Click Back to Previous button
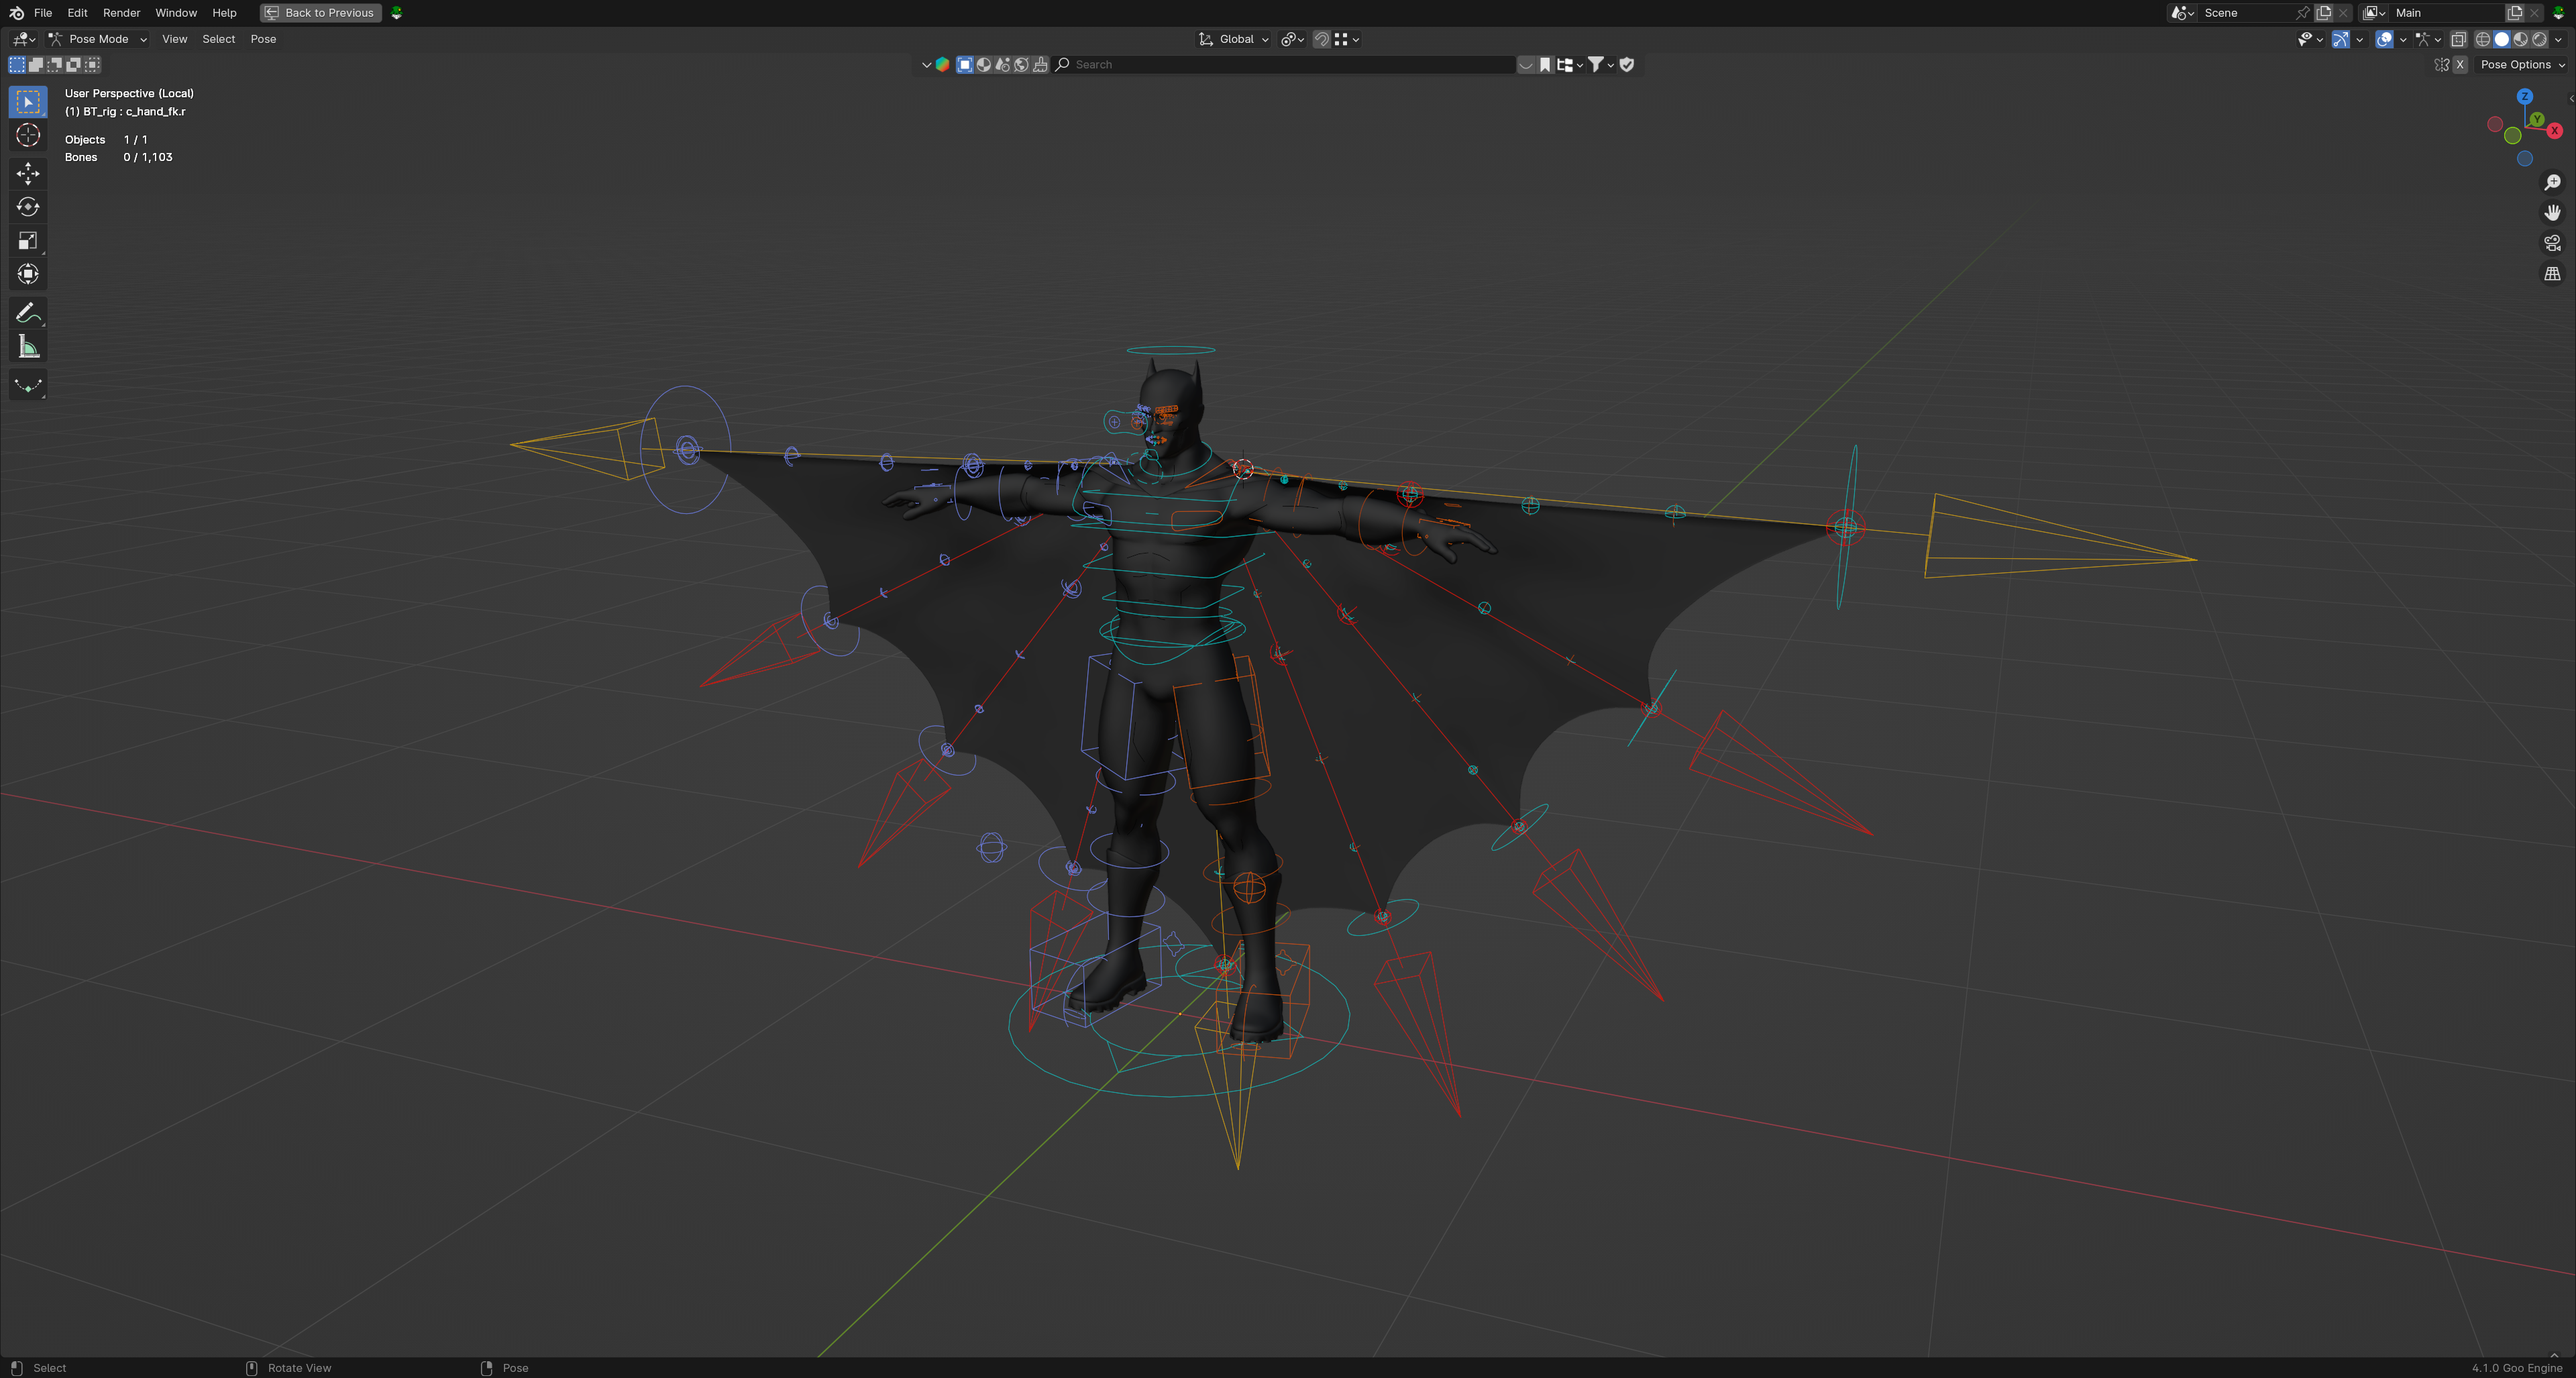The height and width of the screenshot is (1378, 2576). tap(320, 13)
